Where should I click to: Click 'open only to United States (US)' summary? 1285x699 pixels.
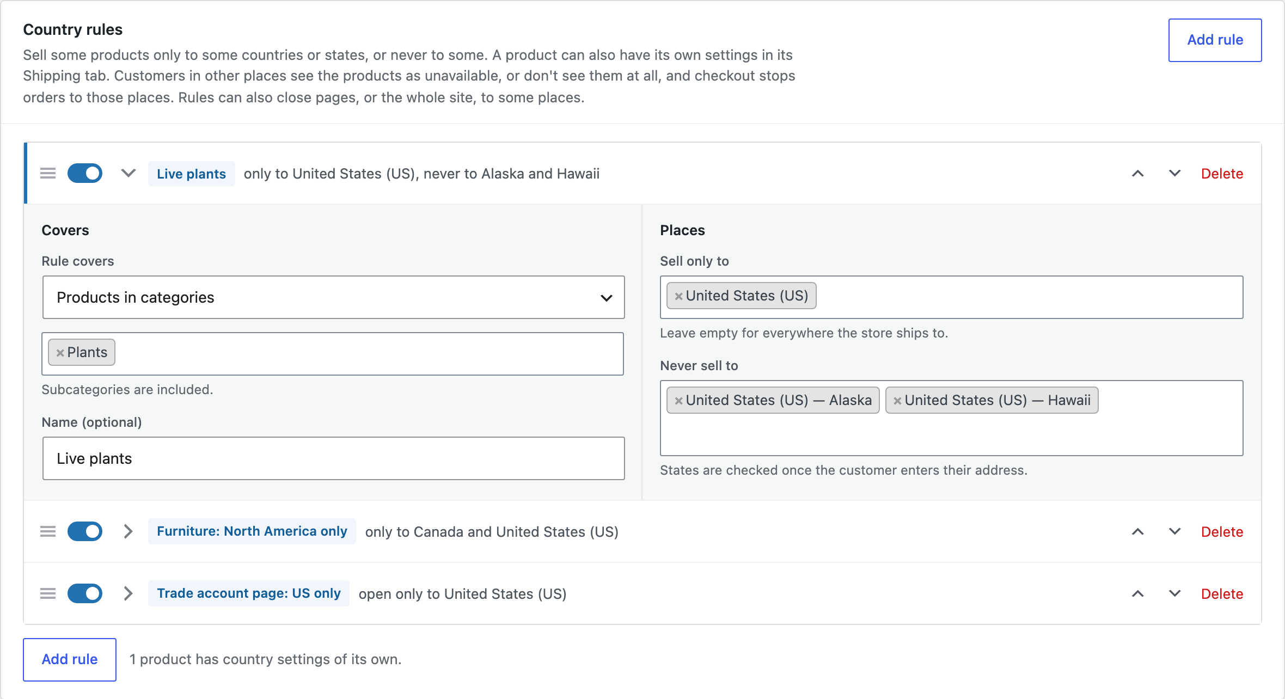(x=462, y=594)
